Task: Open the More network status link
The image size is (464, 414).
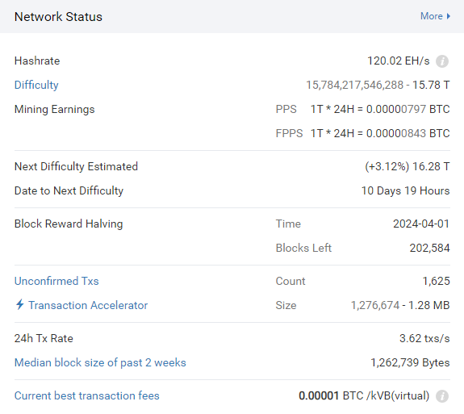Action: point(435,16)
